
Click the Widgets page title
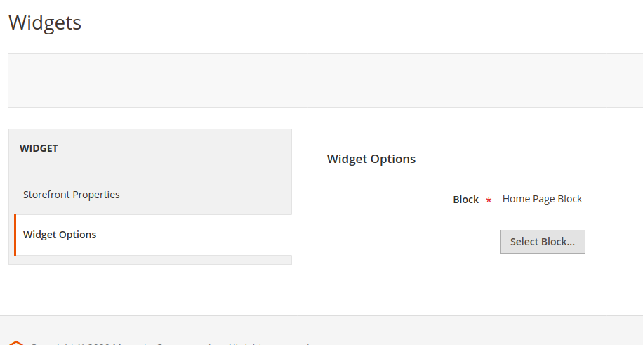point(45,22)
